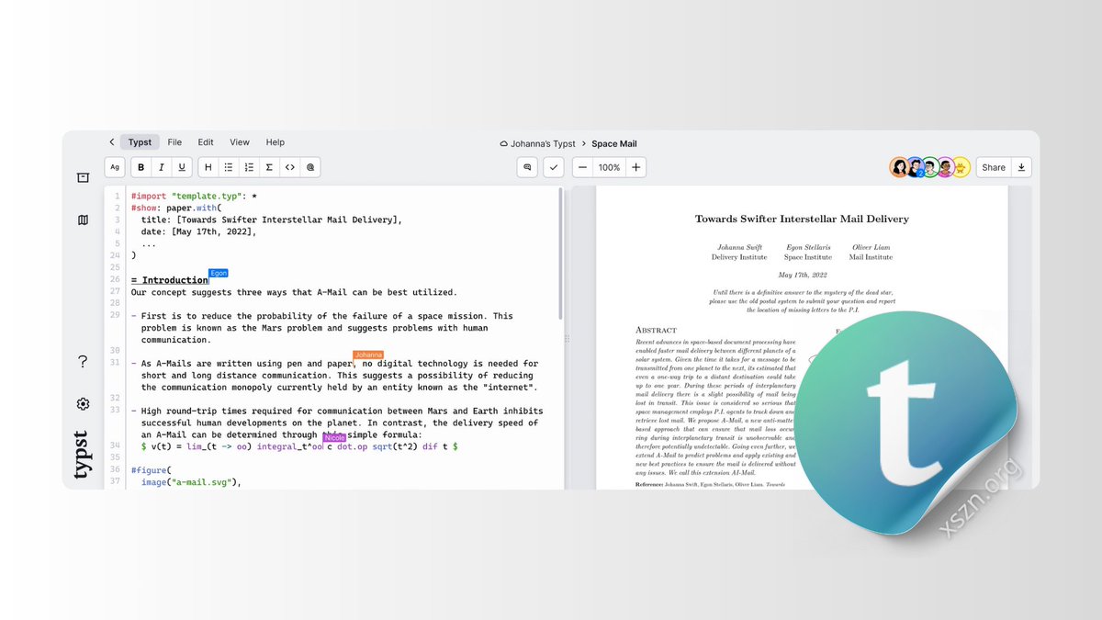Zoom in with the plus button

coord(636,167)
